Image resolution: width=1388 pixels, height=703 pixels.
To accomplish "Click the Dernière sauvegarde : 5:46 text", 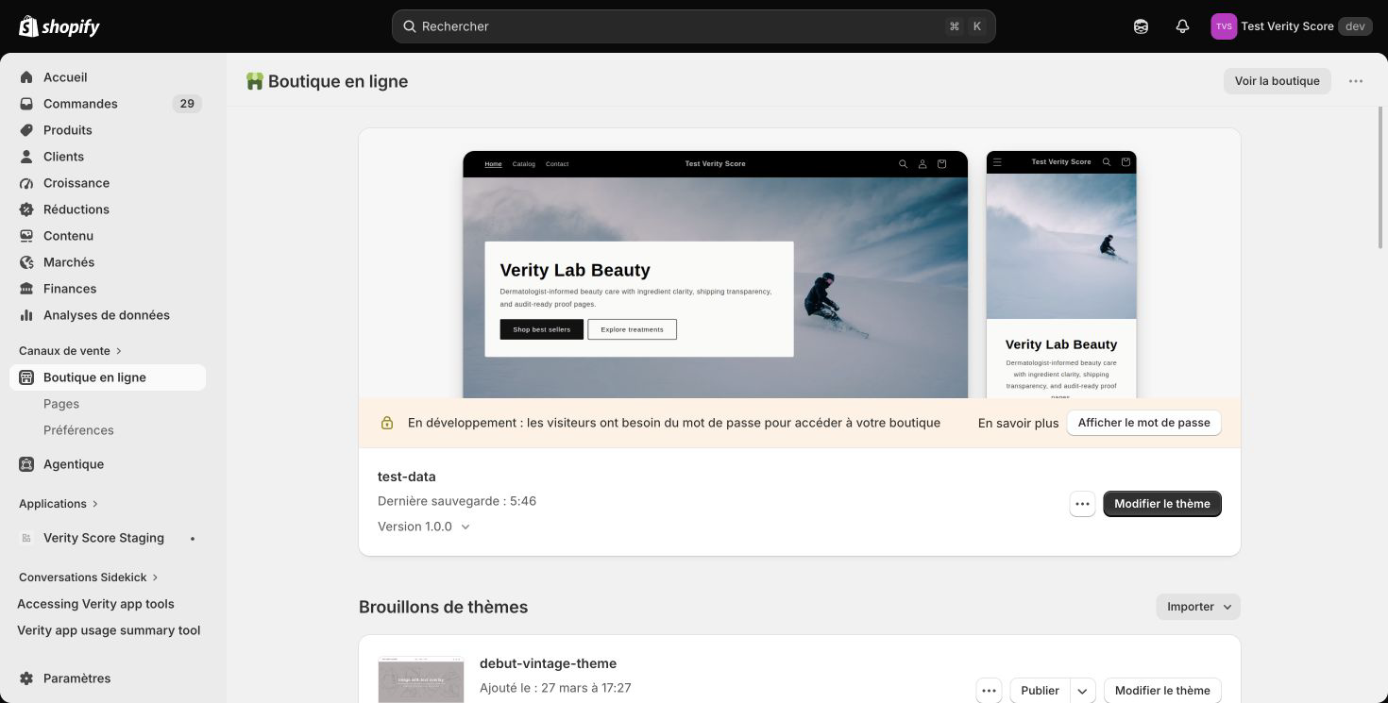I will 457,501.
